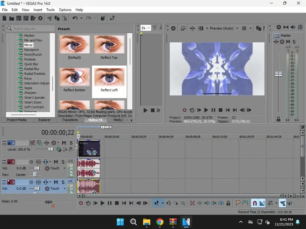Toggle preview on external monitor icon
The image size is (306, 229).
[x=183, y=28]
